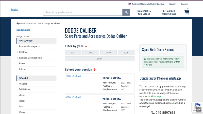Select the Interior category
Viewport: 203px width, 114px height.
(23, 69)
